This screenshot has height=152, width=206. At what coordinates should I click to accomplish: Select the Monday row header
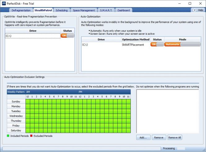(x=16, y=106)
